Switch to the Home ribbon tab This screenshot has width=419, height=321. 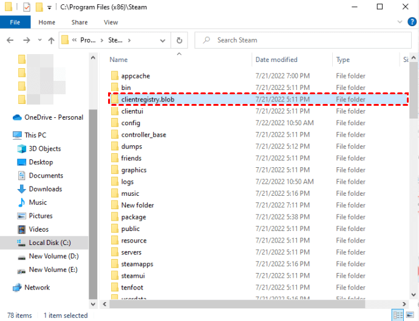(47, 22)
